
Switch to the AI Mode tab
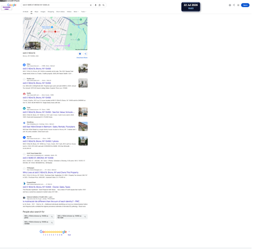pos(25,12)
